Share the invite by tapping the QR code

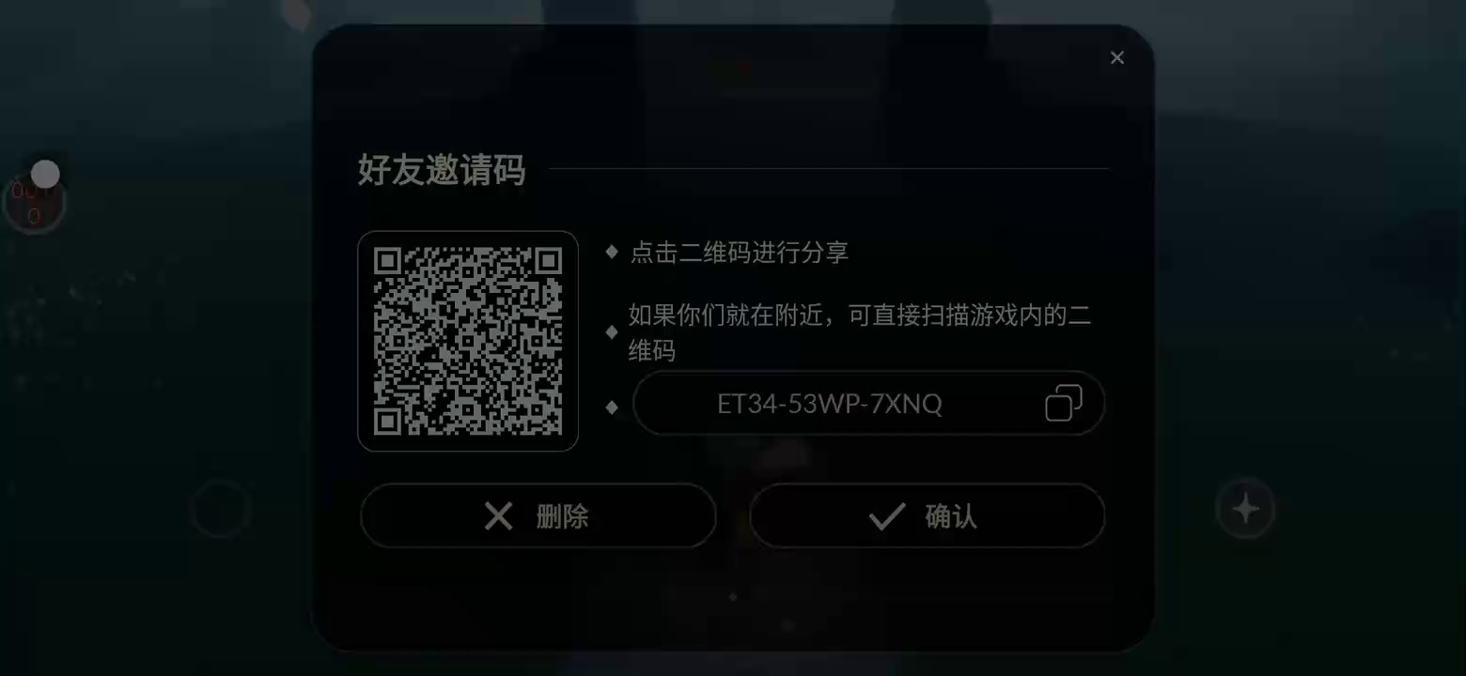(468, 341)
